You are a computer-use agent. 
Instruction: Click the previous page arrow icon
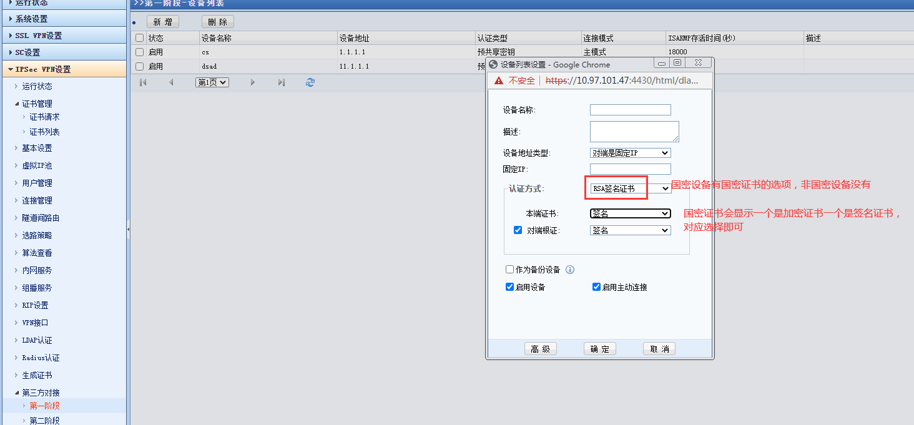(171, 82)
